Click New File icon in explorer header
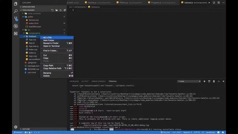Viewport: 238px width, 134px height. 52,10
